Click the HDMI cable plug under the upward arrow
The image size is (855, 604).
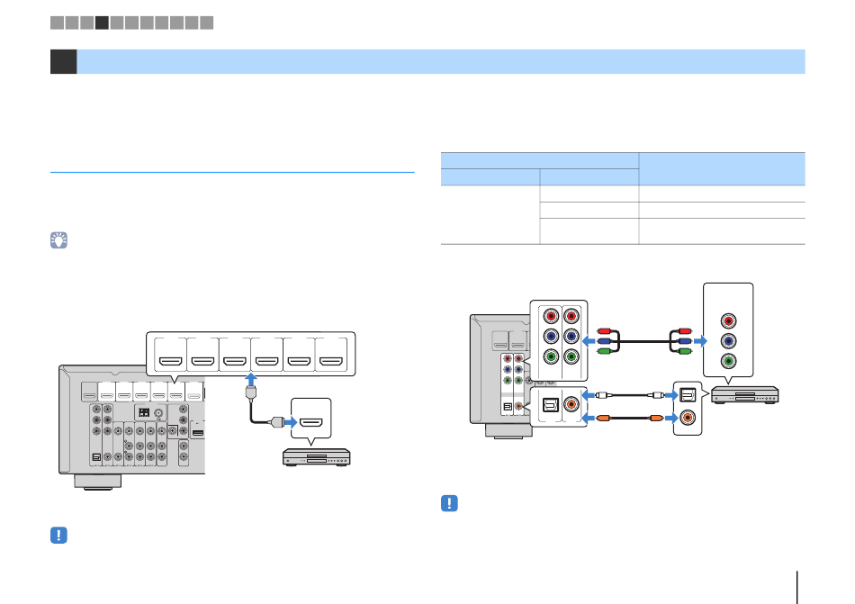click(251, 393)
